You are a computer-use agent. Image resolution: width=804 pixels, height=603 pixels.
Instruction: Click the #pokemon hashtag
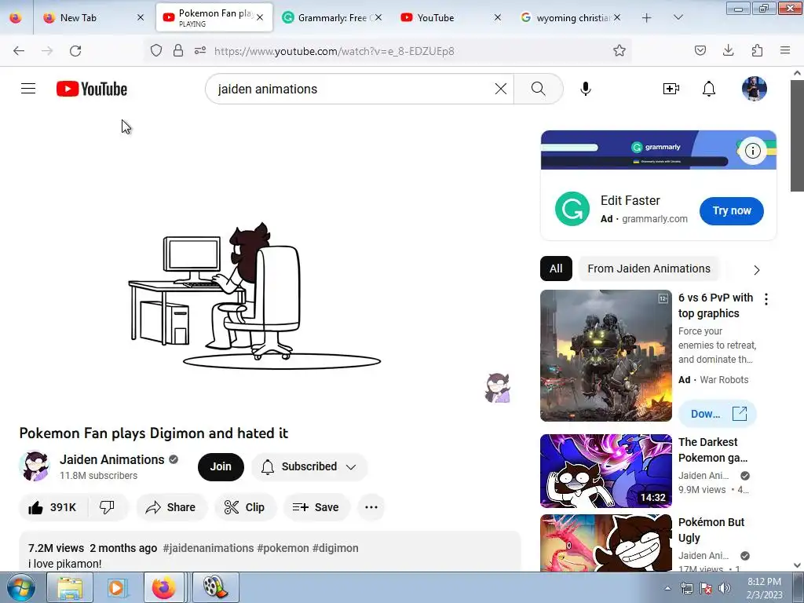[283, 548]
